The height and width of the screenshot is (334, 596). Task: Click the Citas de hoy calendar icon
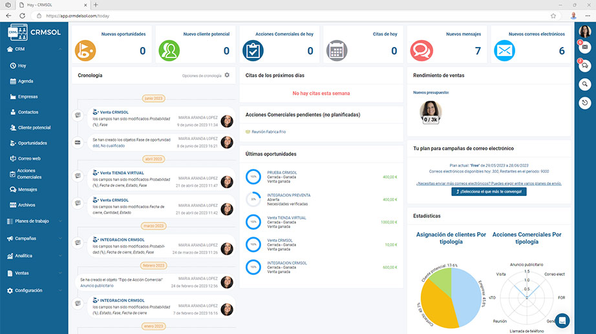[x=336, y=50]
